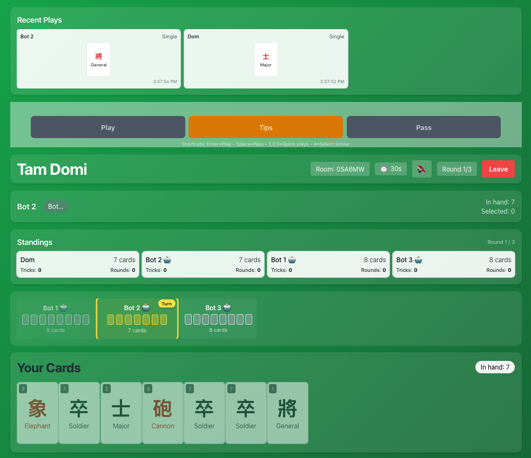Choose the General card in your hand
This screenshot has height=458, width=531.
click(x=287, y=413)
